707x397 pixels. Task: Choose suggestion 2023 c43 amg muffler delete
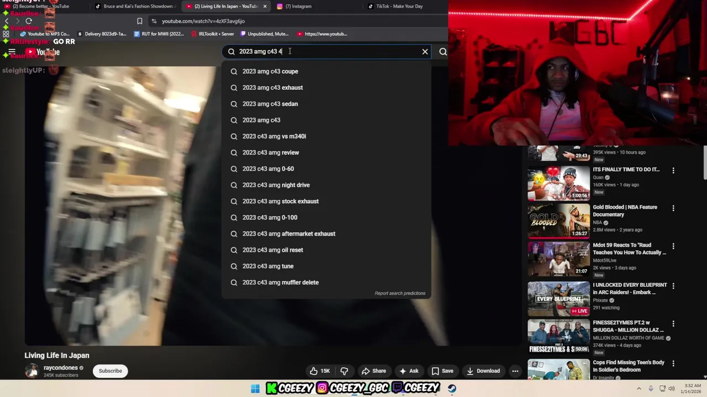tap(326, 282)
